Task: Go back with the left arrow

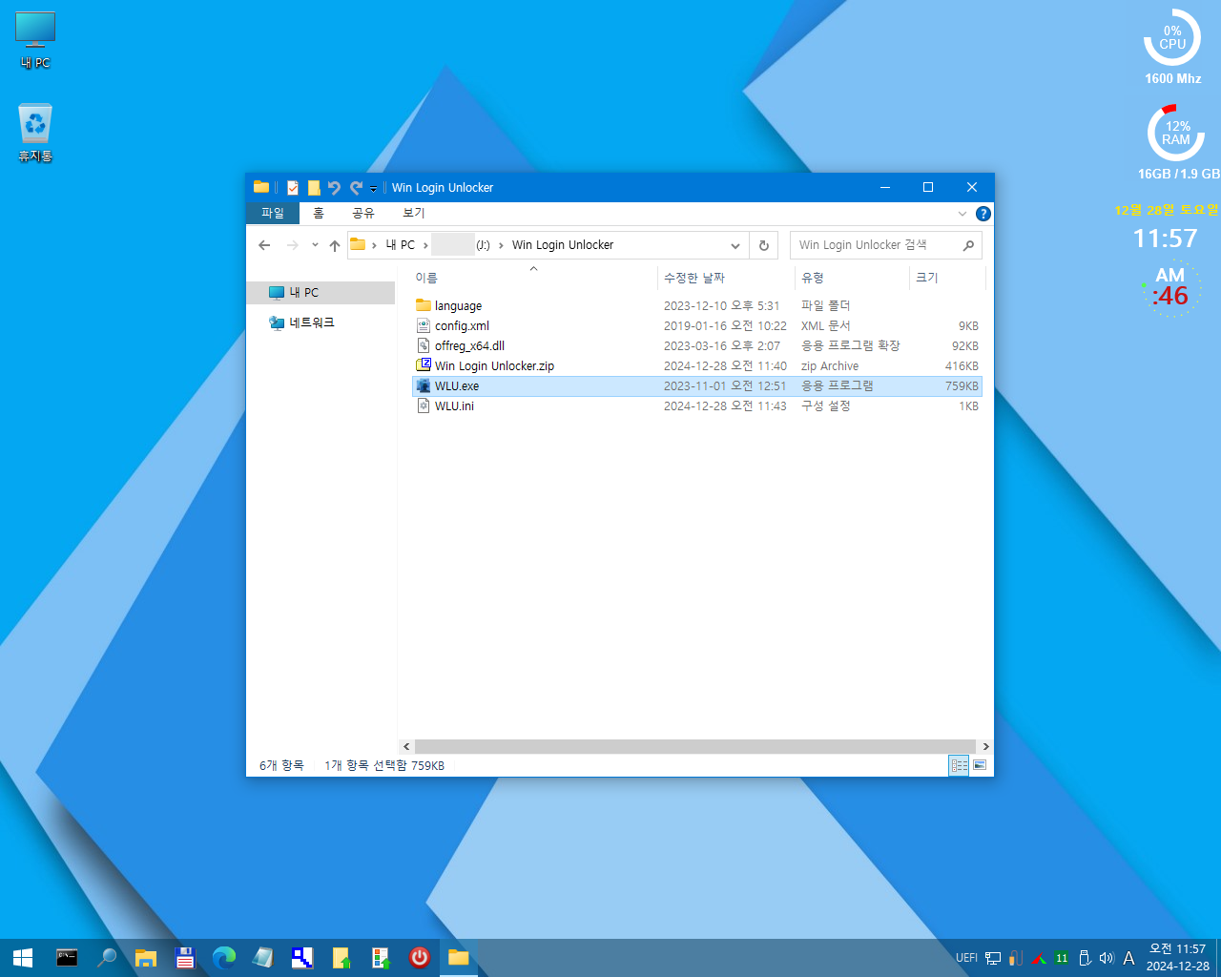Action: pyautogui.click(x=264, y=245)
